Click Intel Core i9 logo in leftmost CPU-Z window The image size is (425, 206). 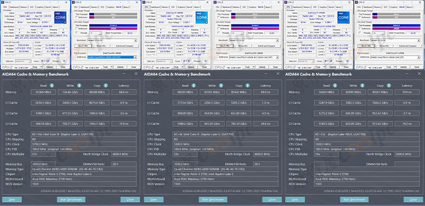point(60,17)
